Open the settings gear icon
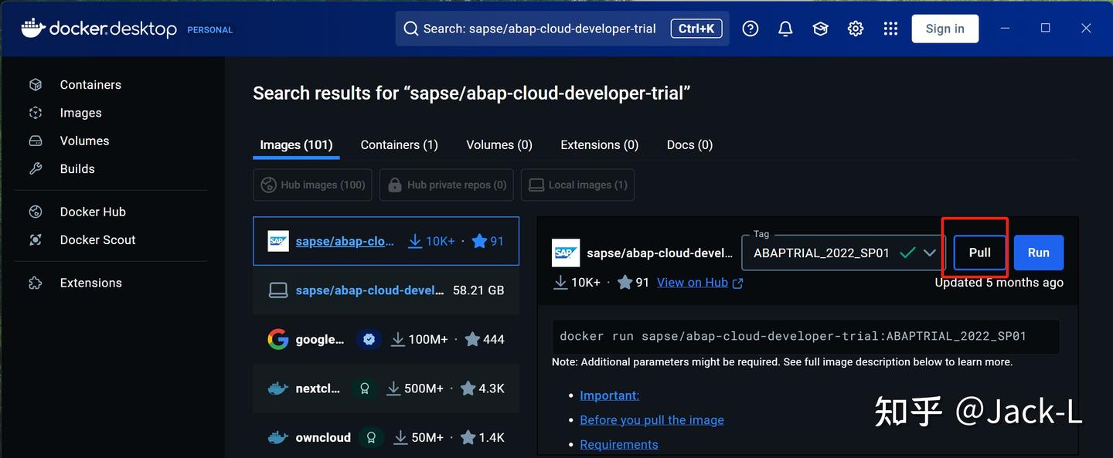Screen dimensions: 1113x458 point(856,29)
